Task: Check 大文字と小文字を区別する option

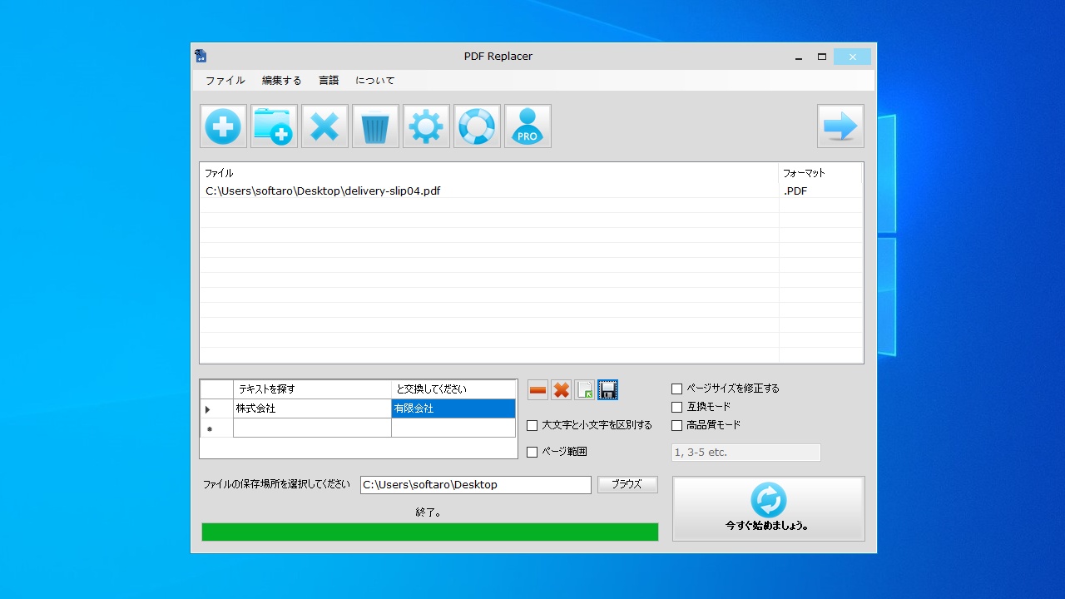Action: click(x=532, y=426)
